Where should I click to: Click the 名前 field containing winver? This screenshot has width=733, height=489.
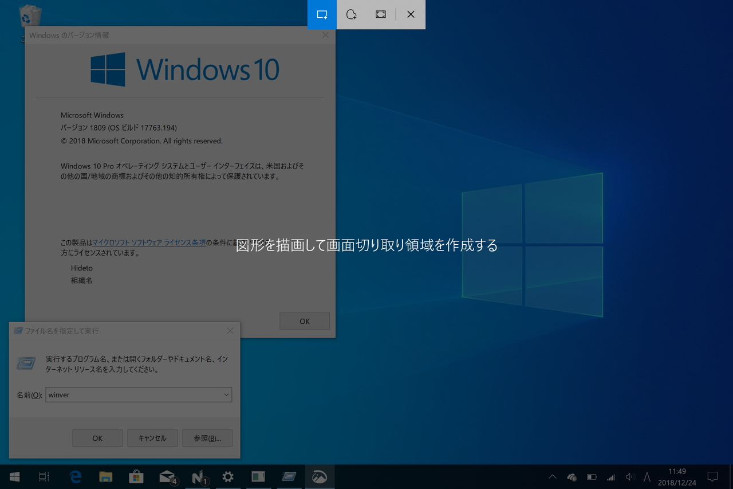tap(139, 394)
